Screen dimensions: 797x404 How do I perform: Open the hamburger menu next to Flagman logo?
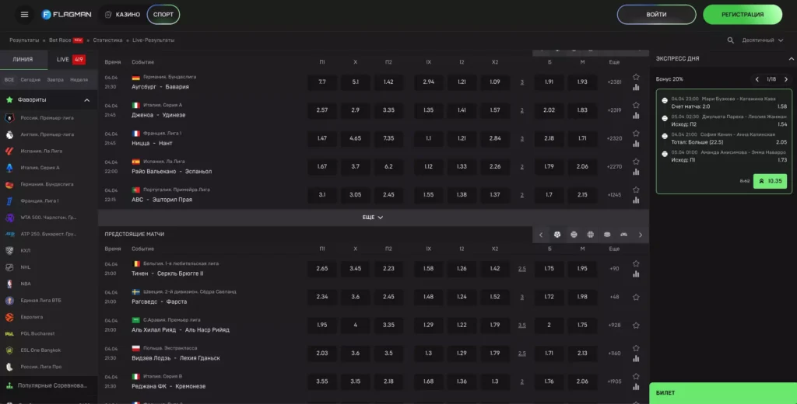[24, 15]
